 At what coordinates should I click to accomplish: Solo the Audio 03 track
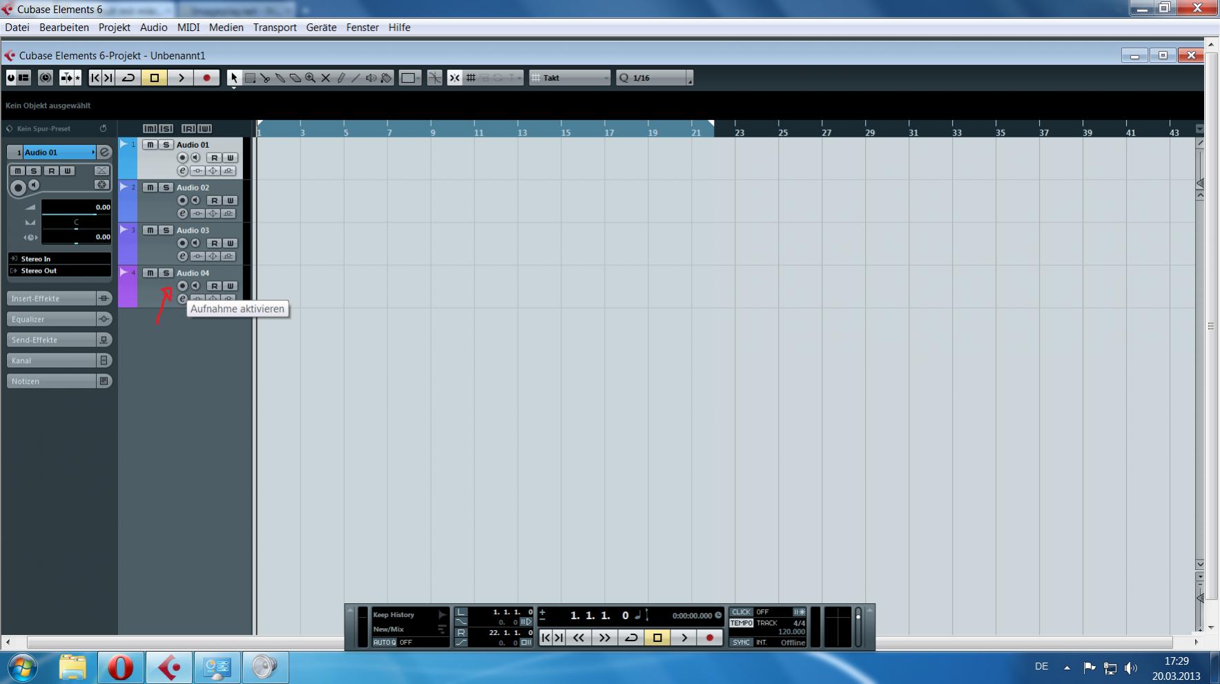(166, 231)
